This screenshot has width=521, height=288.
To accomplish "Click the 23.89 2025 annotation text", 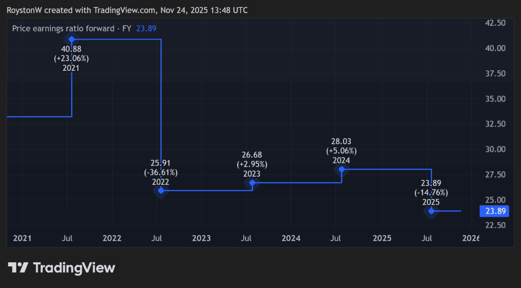I will (x=432, y=182).
